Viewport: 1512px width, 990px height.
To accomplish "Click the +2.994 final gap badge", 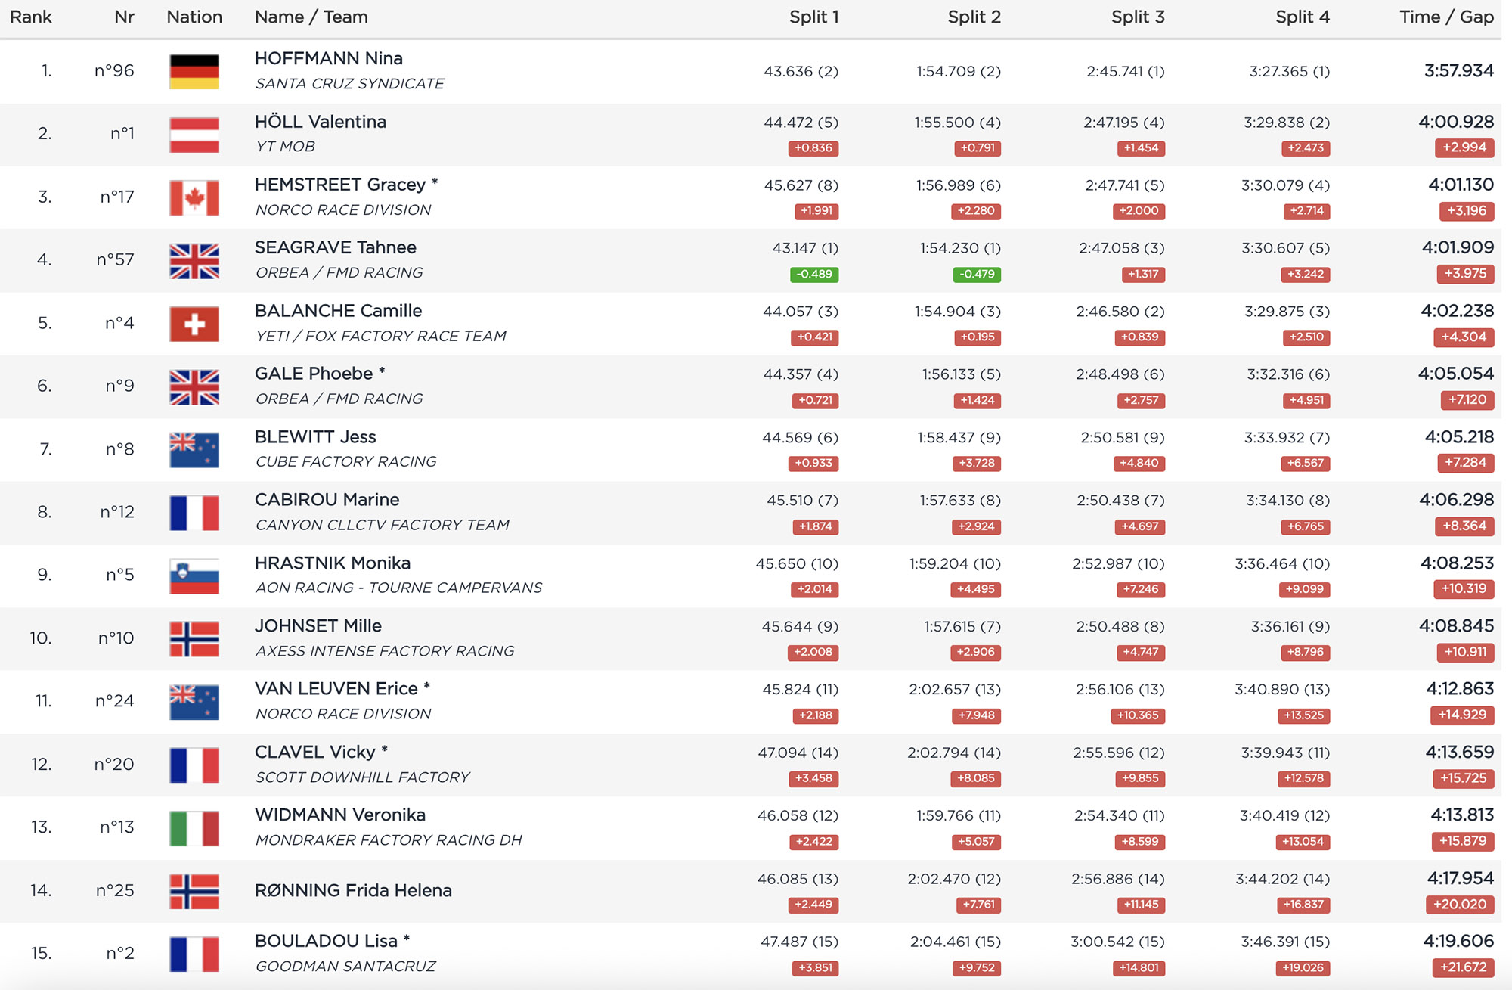I will coord(1464,147).
